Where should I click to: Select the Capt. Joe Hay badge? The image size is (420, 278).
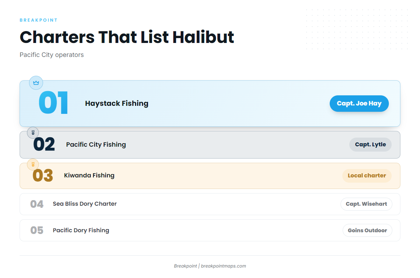[x=359, y=103]
